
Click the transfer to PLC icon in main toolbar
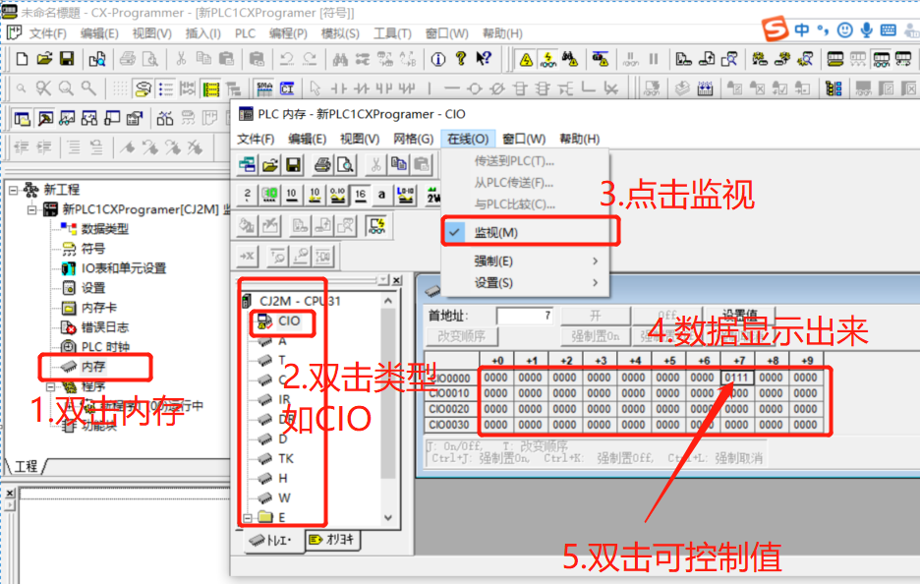pyautogui.click(x=683, y=59)
